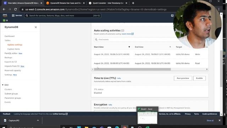Open the CloudShell icon in AWS header
The height and width of the screenshot is (128, 227).
tap(172, 16)
